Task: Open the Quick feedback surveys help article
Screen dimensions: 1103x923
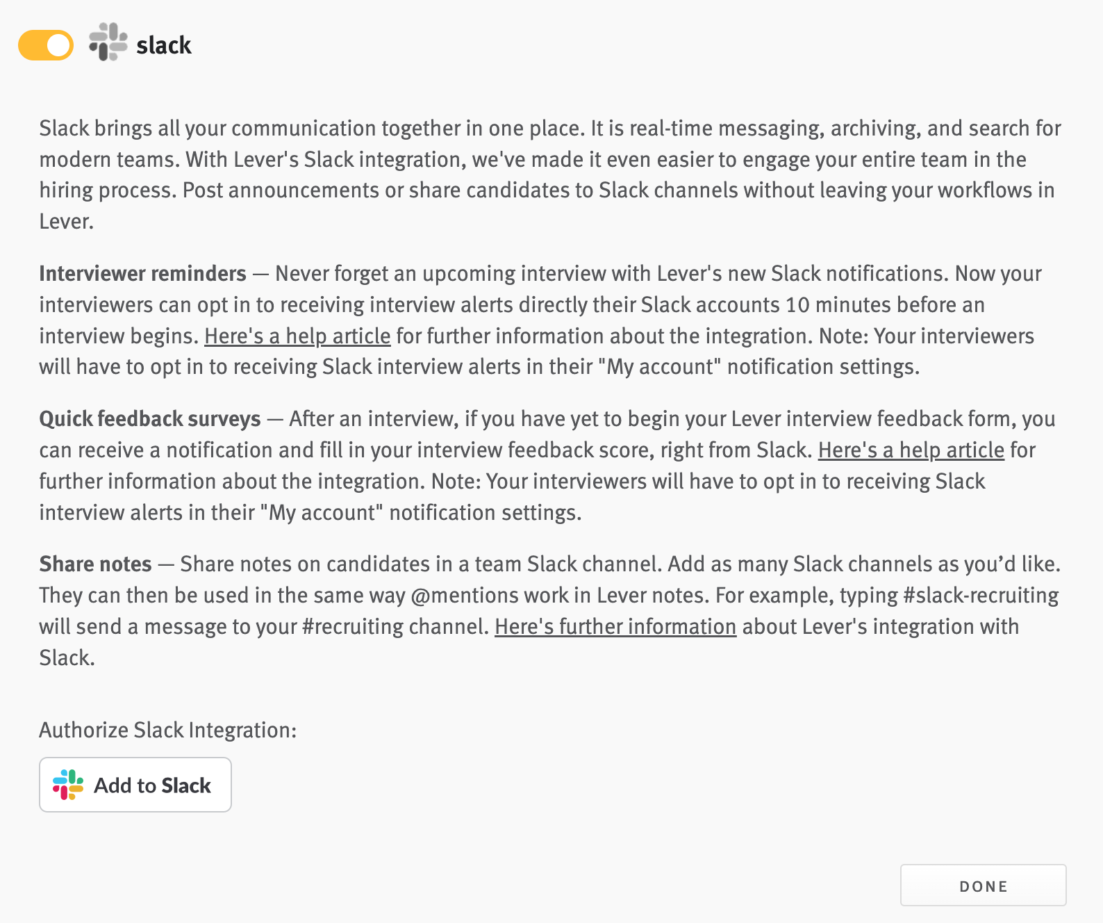Action: click(x=911, y=450)
